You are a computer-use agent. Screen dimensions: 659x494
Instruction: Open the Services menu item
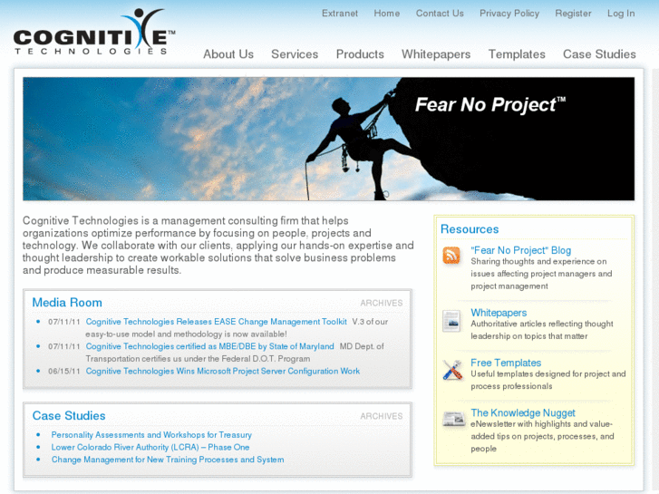(295, 54)
